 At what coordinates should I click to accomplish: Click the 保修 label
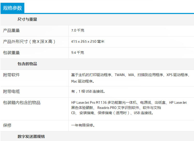coord(7,125)
